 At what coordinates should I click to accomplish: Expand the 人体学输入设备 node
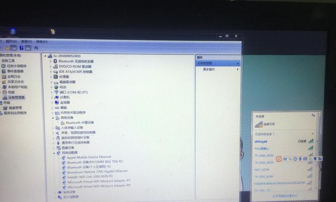click(53, 128)
